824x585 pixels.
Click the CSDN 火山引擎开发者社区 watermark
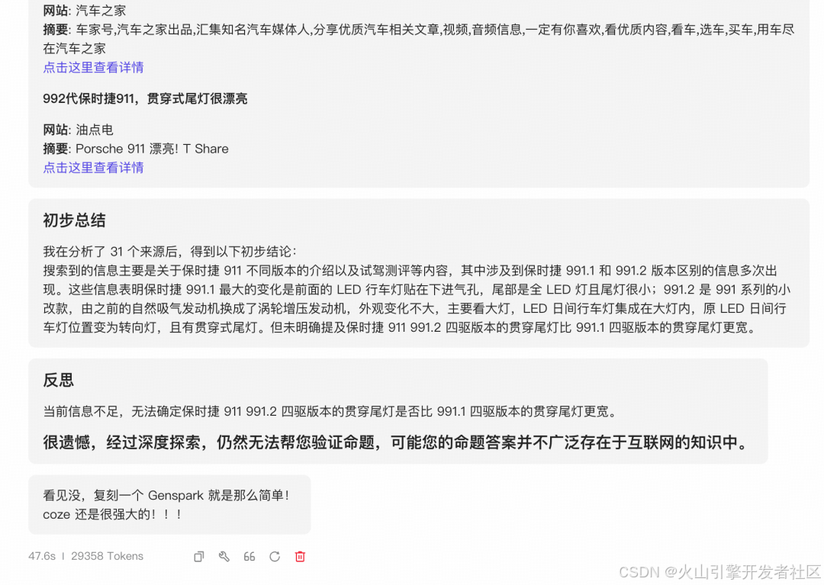720,572
